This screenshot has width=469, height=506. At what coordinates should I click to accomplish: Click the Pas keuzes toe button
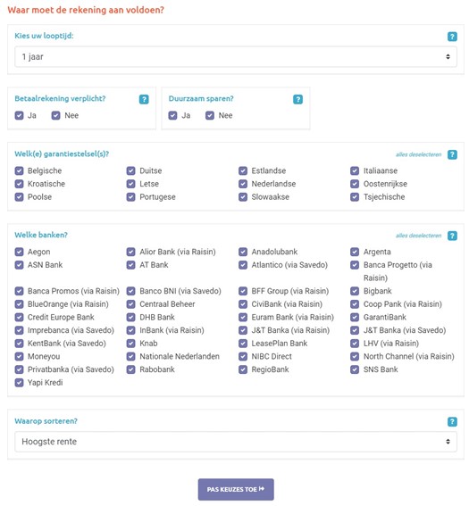click(236, 489)
